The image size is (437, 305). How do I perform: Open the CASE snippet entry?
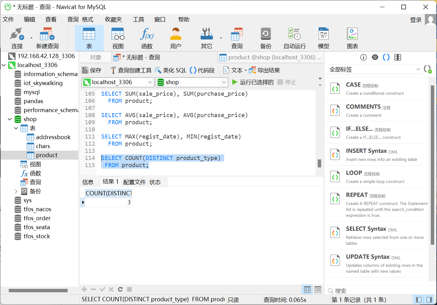pos(377,88)
